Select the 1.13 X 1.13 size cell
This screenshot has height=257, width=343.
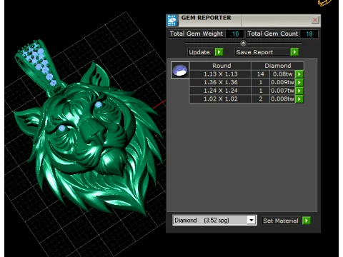(221, 74)
